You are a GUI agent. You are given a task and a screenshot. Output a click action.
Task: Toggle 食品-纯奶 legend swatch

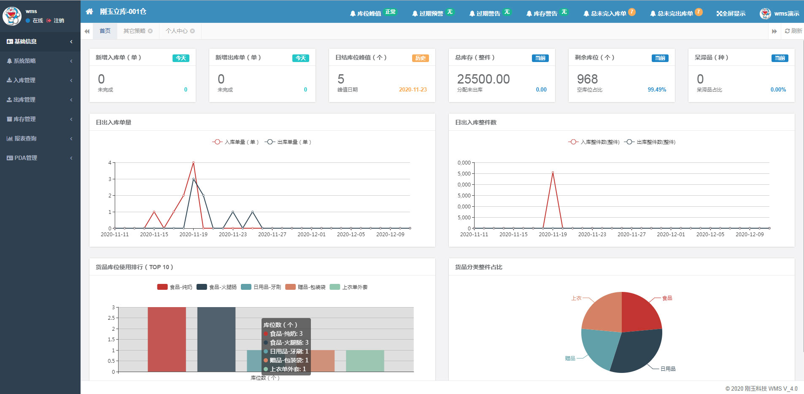coord(162,287)
